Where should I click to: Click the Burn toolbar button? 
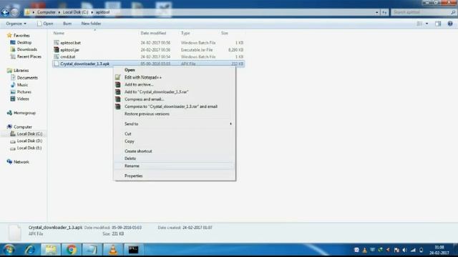[67, 24]
